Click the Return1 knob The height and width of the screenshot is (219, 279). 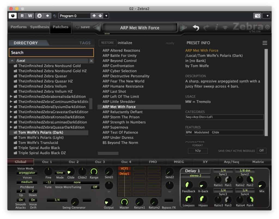139,202
